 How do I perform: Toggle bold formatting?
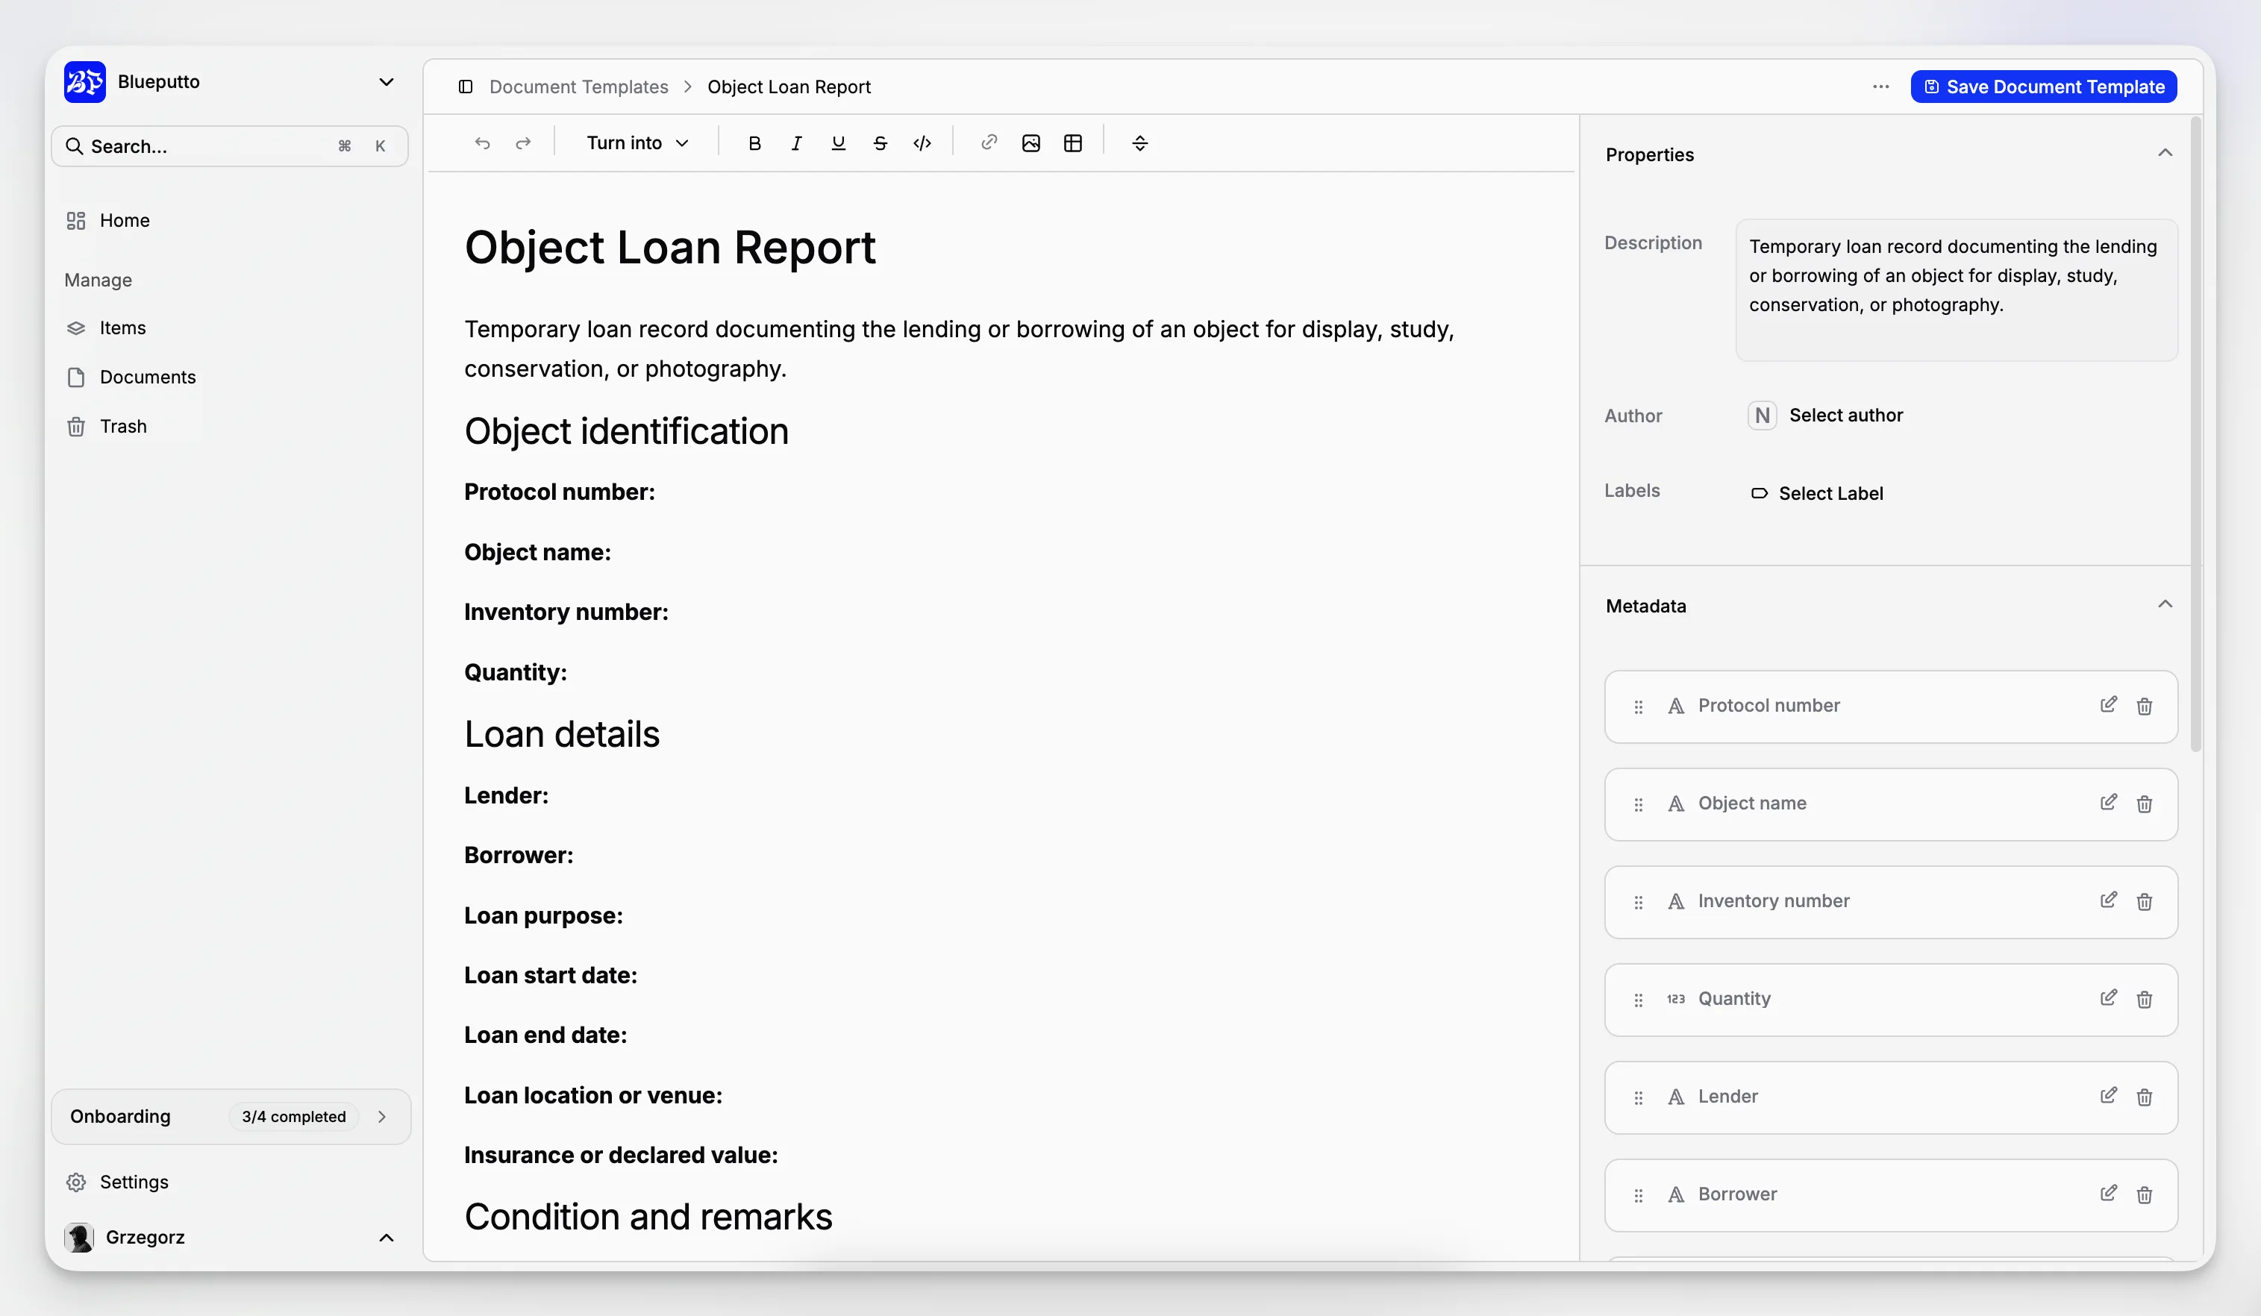point(754,143)
